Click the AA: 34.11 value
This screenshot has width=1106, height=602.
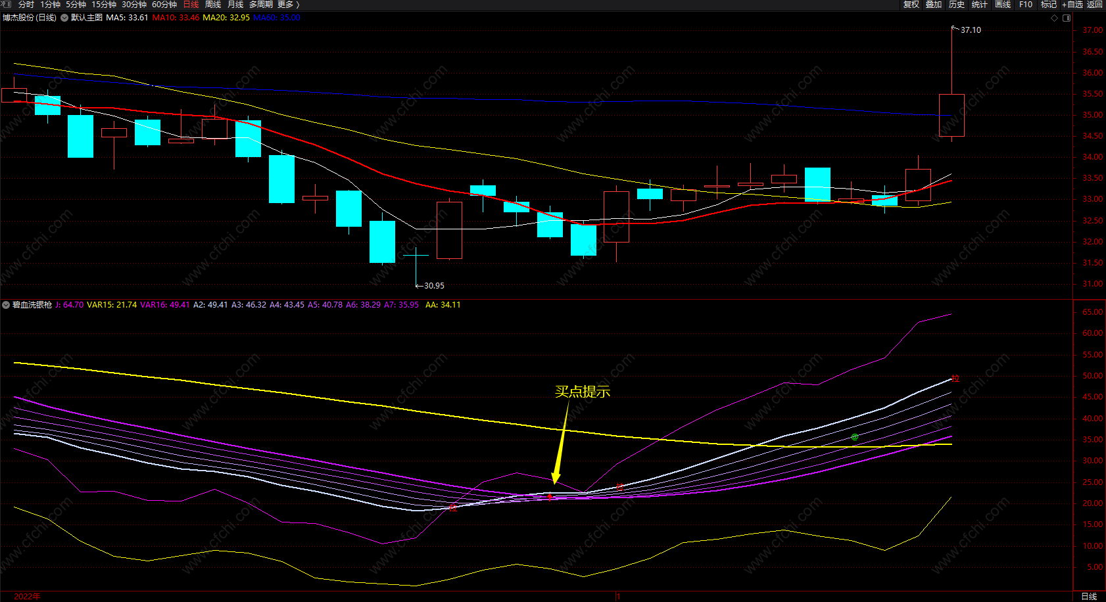tap(443, 305)
